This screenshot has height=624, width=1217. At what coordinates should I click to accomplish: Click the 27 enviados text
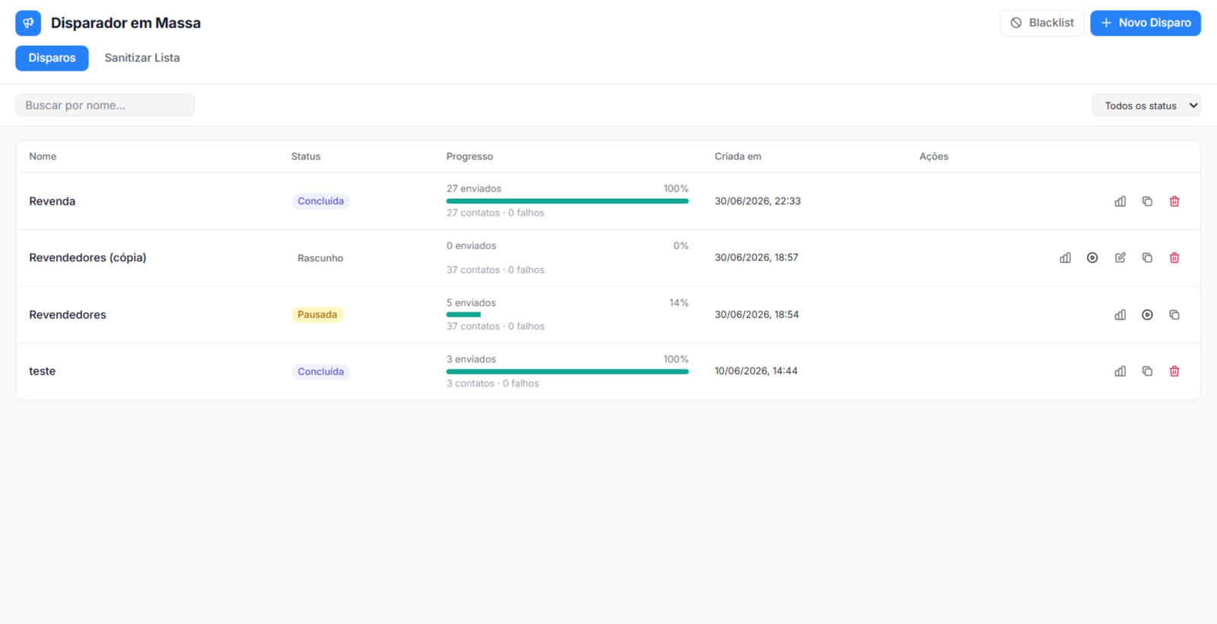point(474,188)
